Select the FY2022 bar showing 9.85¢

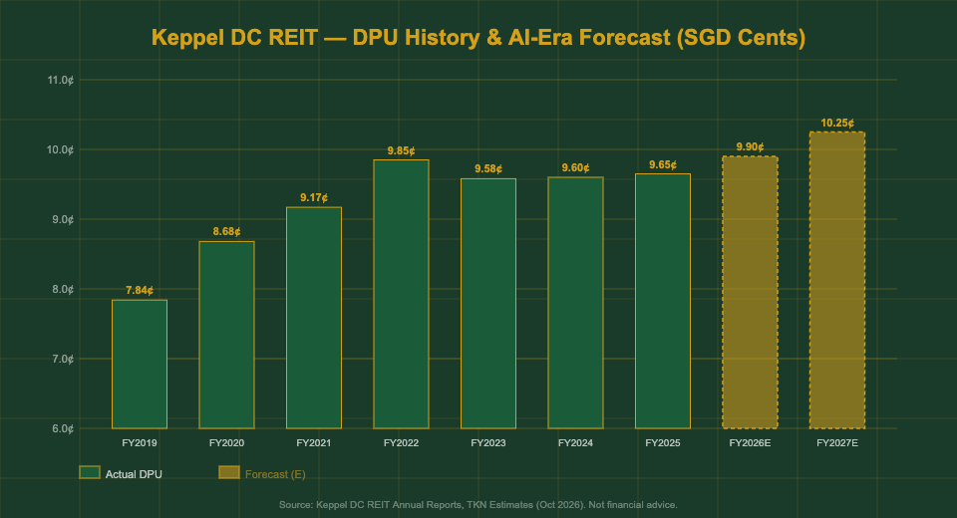(x=401, y=294)
